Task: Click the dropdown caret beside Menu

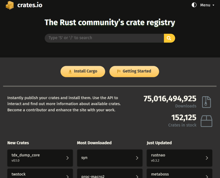Action: pyautogui.click(x=213, y=5)
